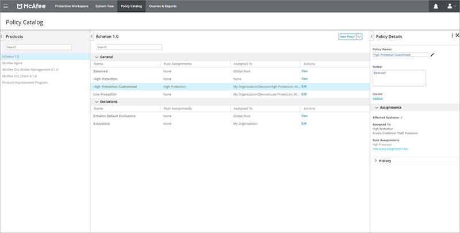The height and width of the screenshot is (233, 460).
Task: Click the Policy Name text field
Action: coord(400,55)
